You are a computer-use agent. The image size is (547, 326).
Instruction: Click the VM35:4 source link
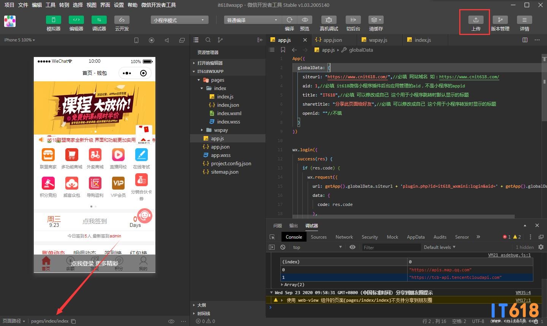tap(523, 293)
